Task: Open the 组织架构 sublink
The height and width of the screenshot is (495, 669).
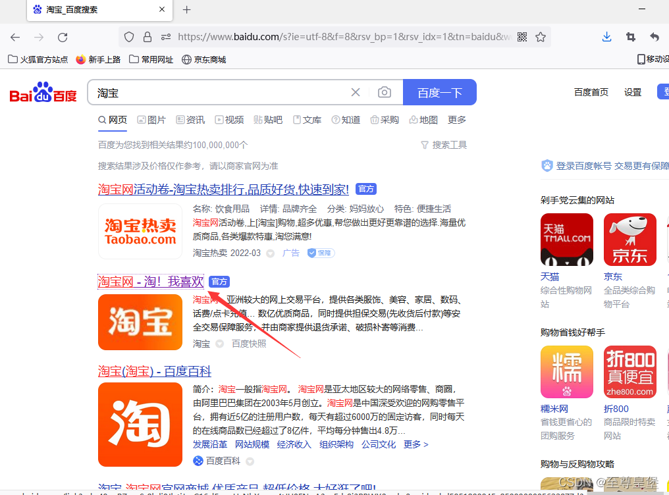Action: [336, 444]
